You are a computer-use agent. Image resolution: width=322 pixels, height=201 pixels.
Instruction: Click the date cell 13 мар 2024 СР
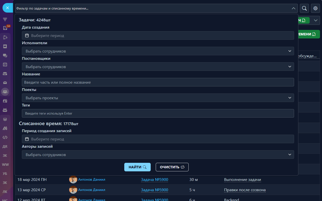(x=31, y=190)
